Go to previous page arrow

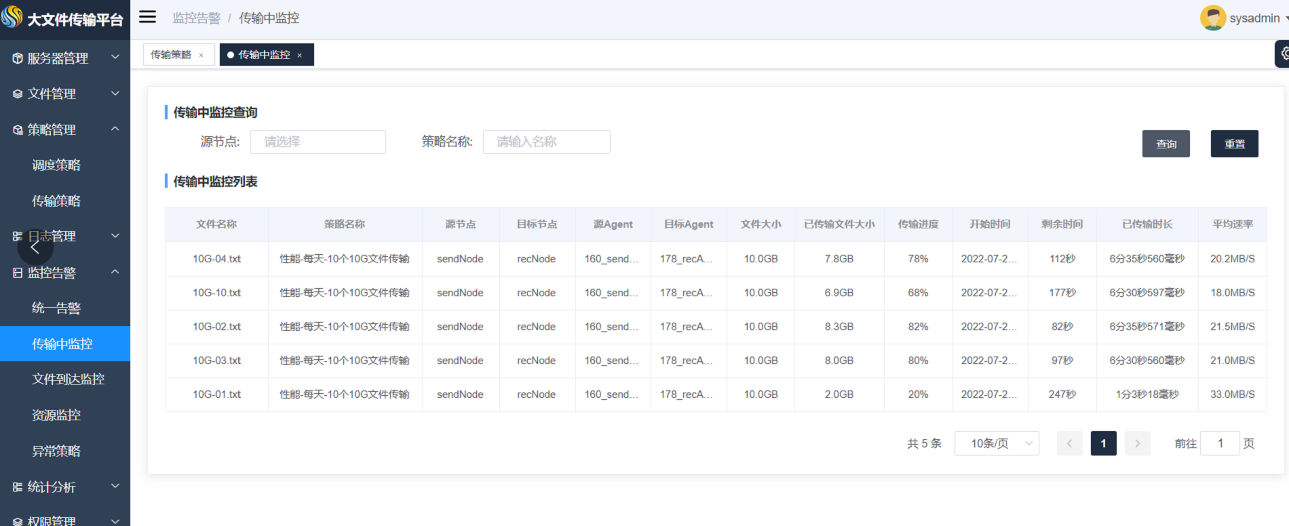[x=1069, y=443]
